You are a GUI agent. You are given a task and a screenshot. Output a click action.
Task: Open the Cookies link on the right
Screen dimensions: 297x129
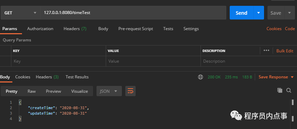pos(274,29)
